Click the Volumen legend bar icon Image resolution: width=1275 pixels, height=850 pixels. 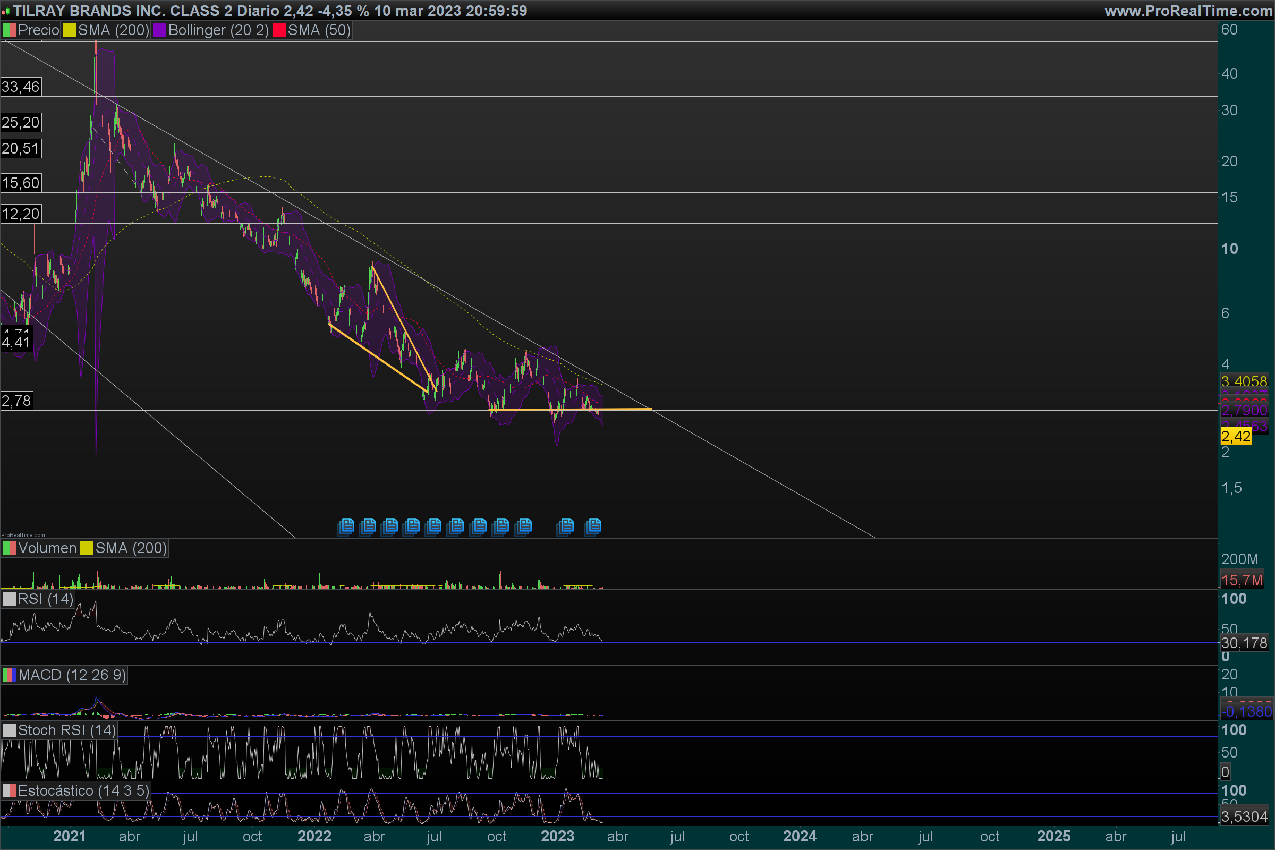point(8,548)
